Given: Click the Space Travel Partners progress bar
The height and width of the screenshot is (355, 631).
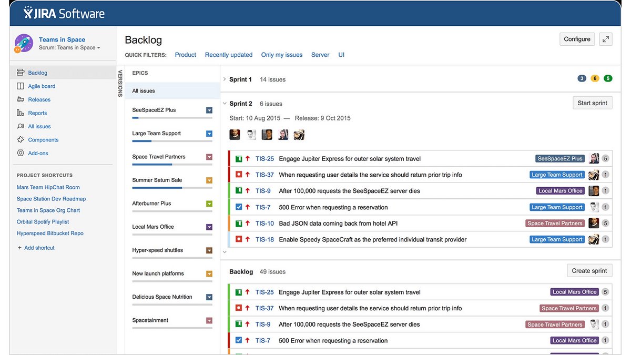Looking at the screenshot, I should 172,165.
